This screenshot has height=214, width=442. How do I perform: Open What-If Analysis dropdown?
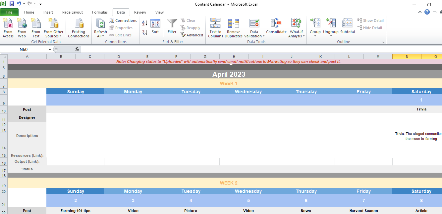[x=296, y=28]
